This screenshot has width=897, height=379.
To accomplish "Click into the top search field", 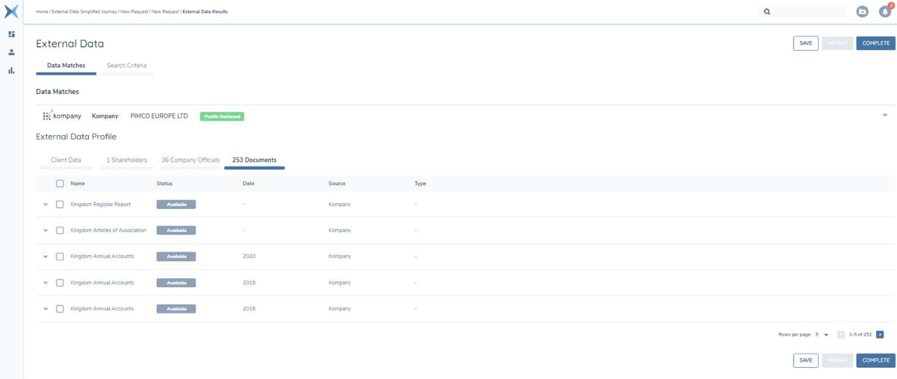I will [808, 12].
